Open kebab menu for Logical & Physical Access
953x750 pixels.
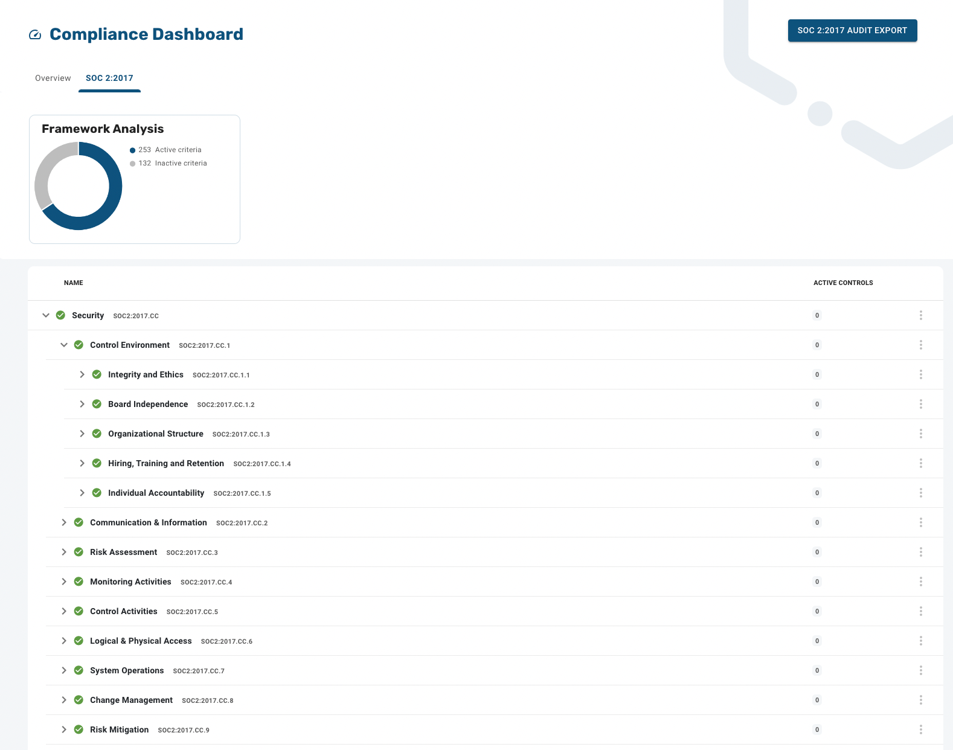coord(920,641)
